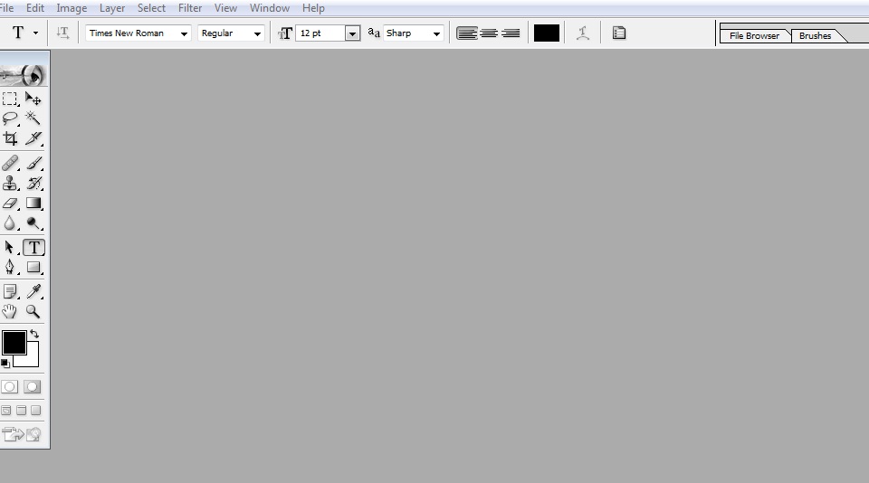The image size is (869, 483).
Task: Select the Rectangular Marquee tool
Action: (10, 99)
